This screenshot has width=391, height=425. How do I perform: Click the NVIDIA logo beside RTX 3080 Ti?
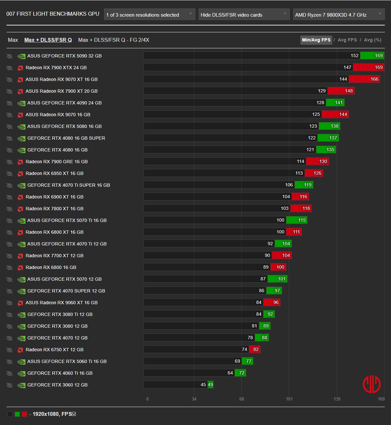21,315
